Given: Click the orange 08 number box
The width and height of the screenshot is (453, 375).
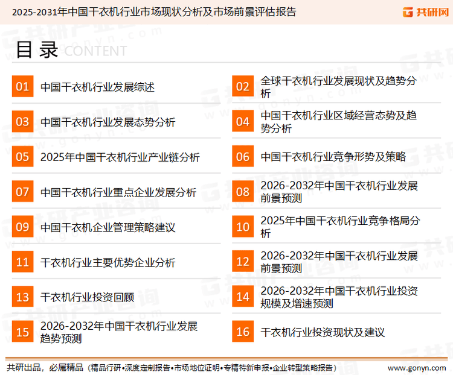Looking at the screenshot, I should (243, 192).
